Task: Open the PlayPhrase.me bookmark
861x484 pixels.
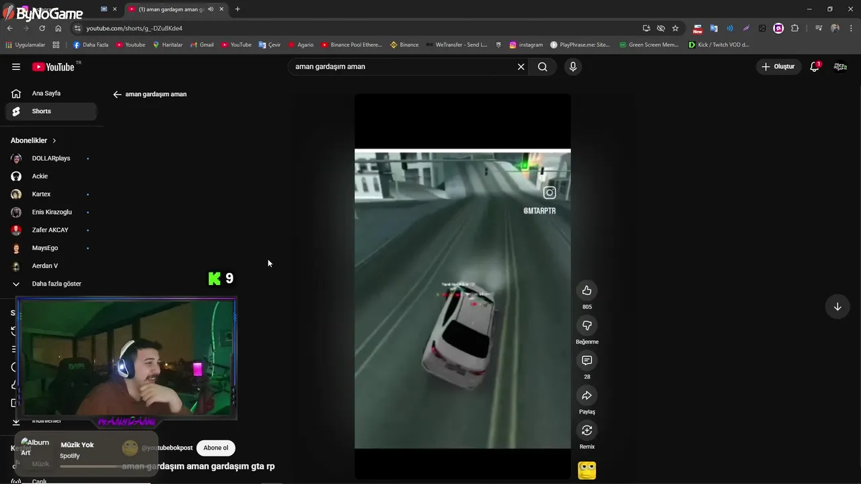Action: coord(580,45)
